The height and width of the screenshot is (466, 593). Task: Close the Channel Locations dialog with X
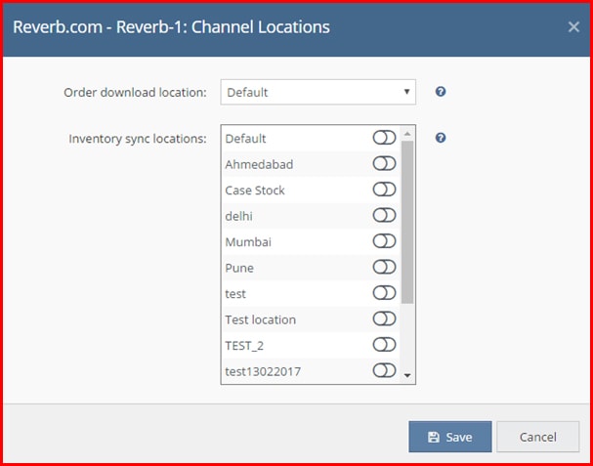(573, 27)
